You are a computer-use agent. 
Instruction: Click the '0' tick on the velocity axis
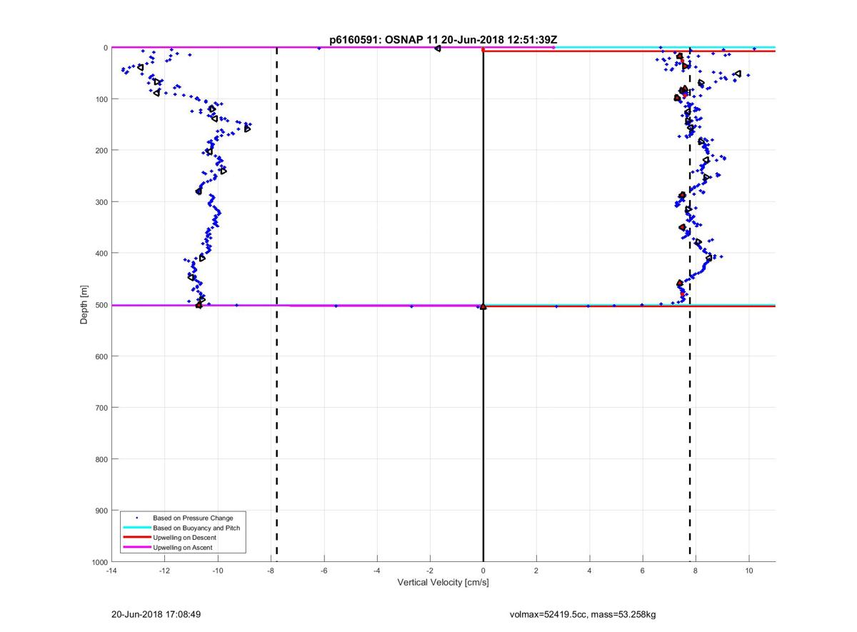click(483, 571)
